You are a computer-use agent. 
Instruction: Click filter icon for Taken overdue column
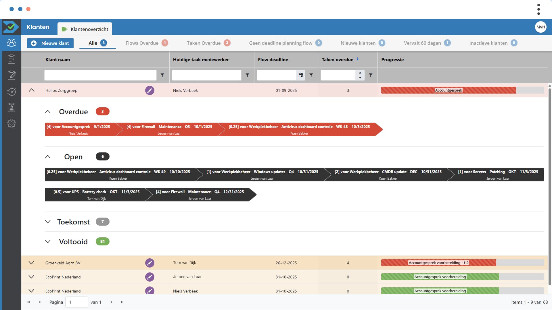tap(371, 75)
